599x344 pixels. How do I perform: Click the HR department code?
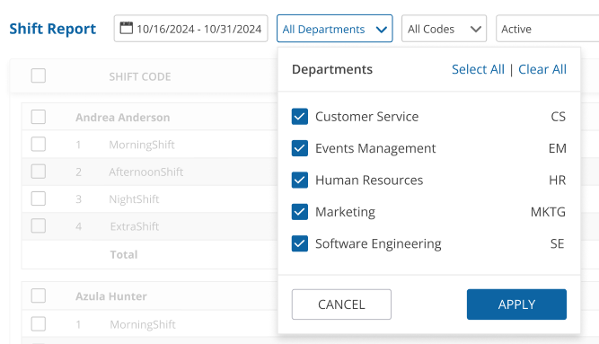pyautogui.click(x=558, y=180)
